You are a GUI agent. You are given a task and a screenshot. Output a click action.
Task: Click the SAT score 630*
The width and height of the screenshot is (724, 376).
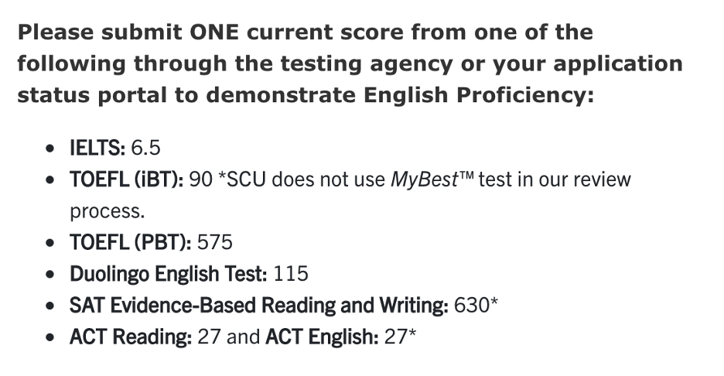(476, 306)
